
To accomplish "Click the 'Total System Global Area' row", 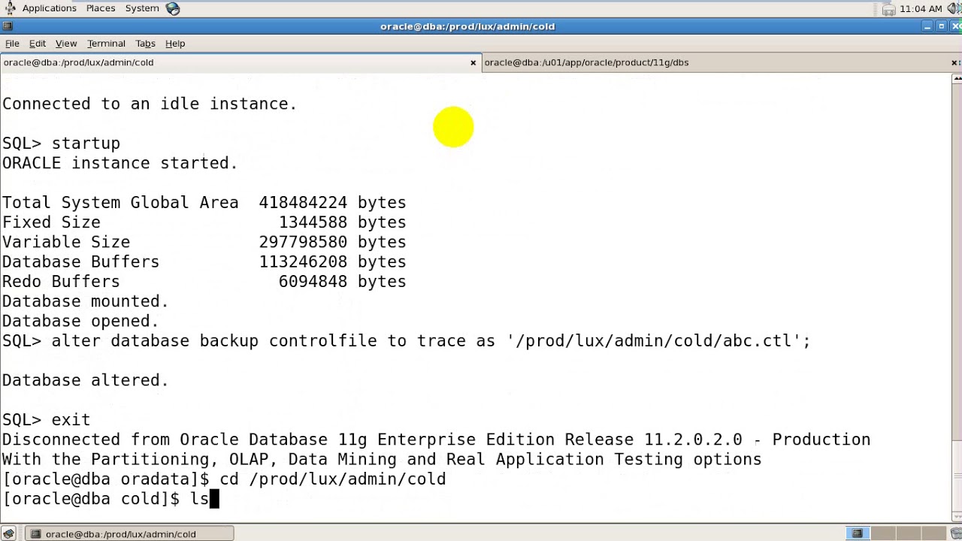I will (x=204, y=203).
